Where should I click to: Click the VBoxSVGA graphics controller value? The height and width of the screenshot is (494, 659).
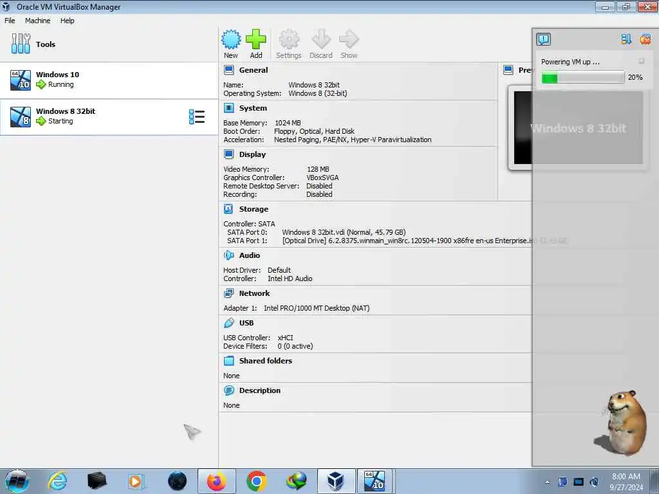pos(322,178)
